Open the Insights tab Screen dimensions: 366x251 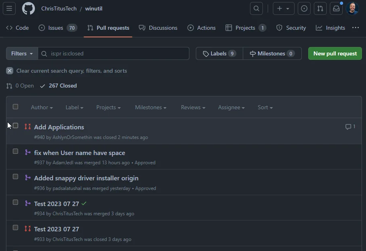pyautogui.click(x=330, y=28)
